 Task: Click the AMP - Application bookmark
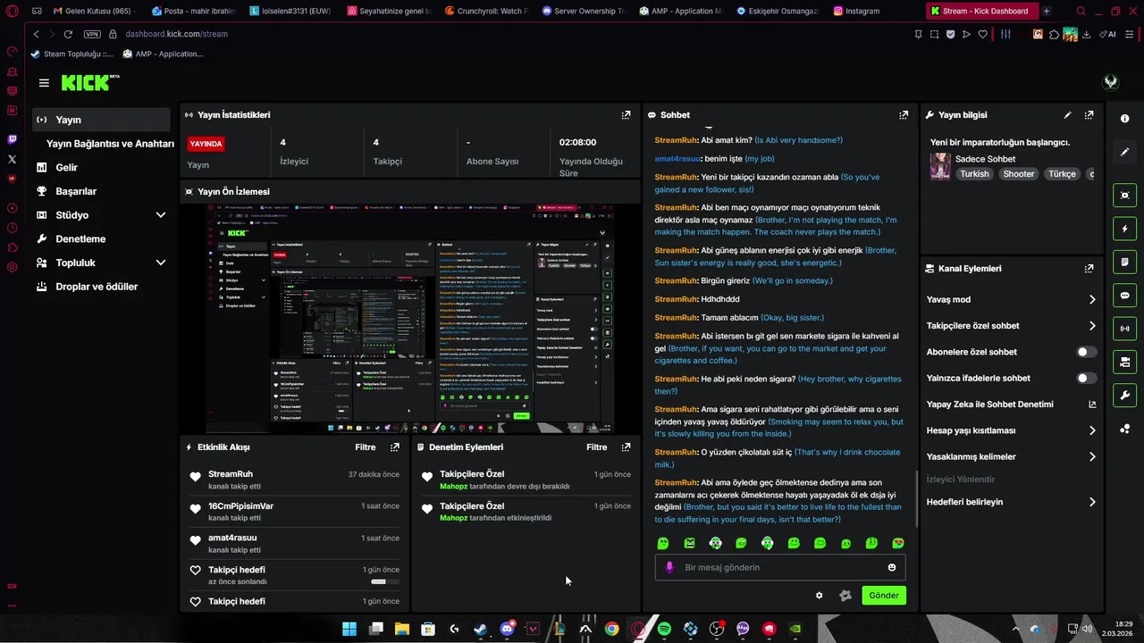pos(164,54)
